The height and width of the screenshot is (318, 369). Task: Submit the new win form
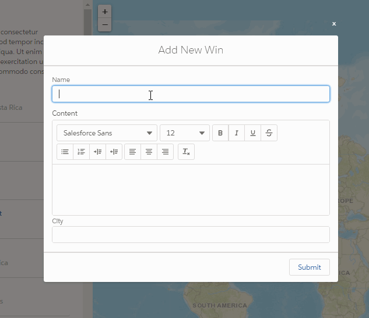[310, 267]
